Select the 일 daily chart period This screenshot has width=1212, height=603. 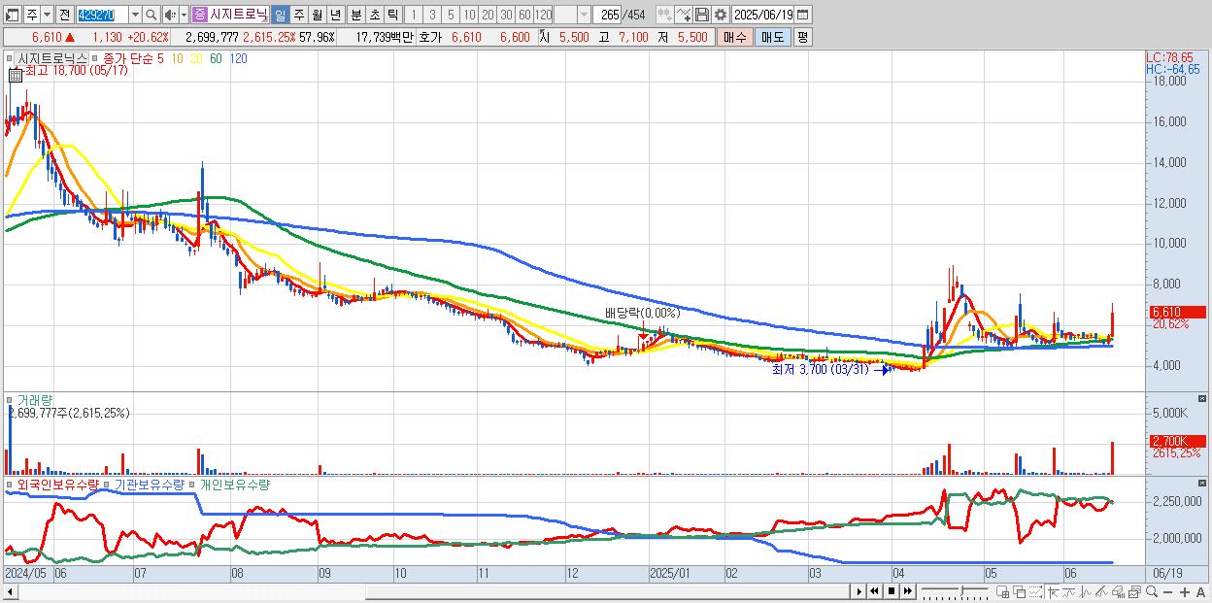tap(280, 15)
